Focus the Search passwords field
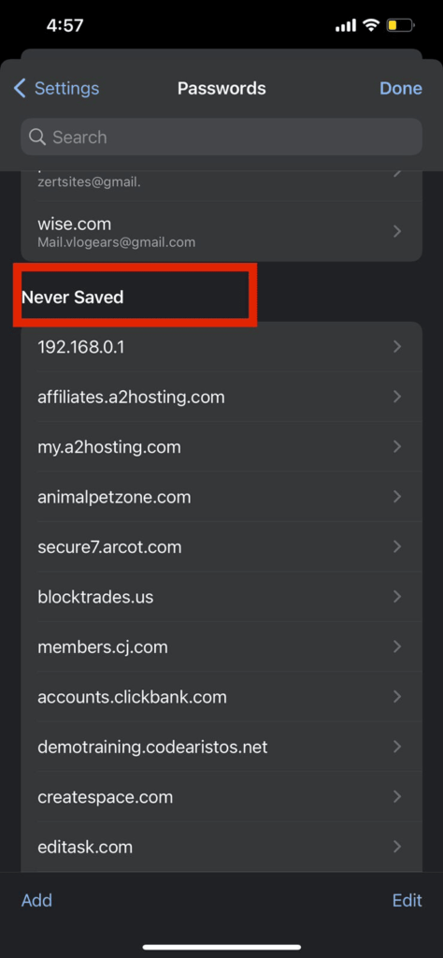Screen dimensions: 443x958 point(221,137)
